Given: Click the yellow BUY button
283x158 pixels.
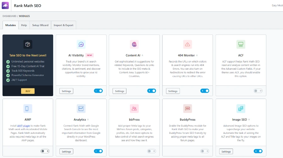Looking at the screenshot, I should pyautogui.click(x=28, y=91).
